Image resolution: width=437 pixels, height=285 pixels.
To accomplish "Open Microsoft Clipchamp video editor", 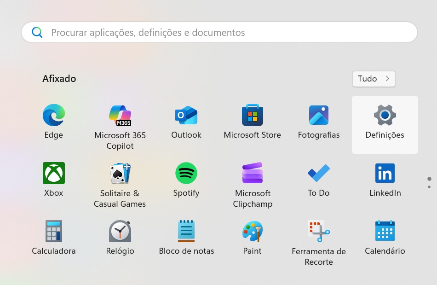I will [253, 174].
